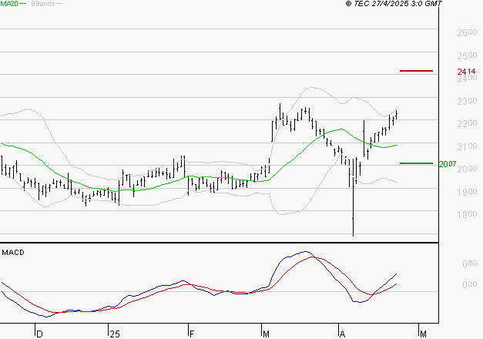Click the A month marker on time axis
The image size is (483, 339).
coord(342,334)
